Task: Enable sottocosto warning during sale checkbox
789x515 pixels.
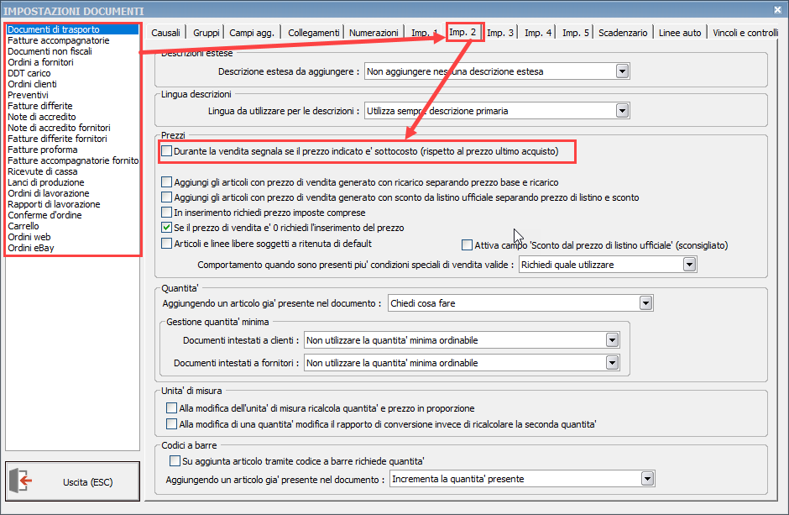Action: 166,151
